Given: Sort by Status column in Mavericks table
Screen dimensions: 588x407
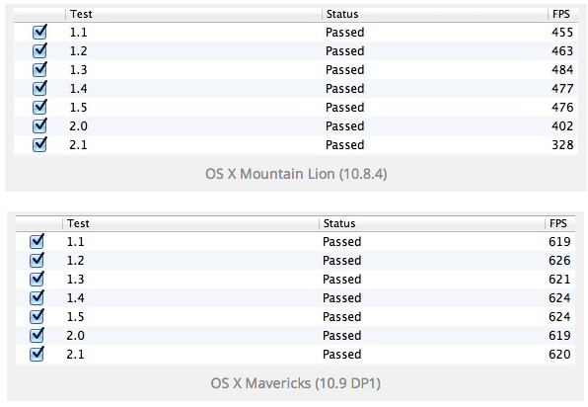Looking at the screenshot, I should (x=432, y=224).
